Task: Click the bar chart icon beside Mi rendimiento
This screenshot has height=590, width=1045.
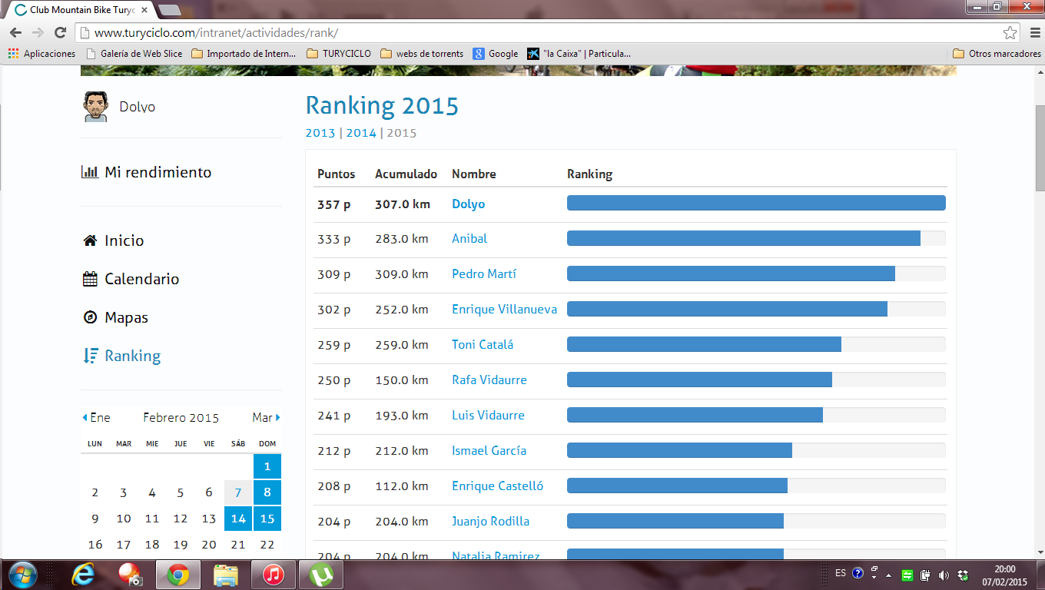Action: point(90,172)
